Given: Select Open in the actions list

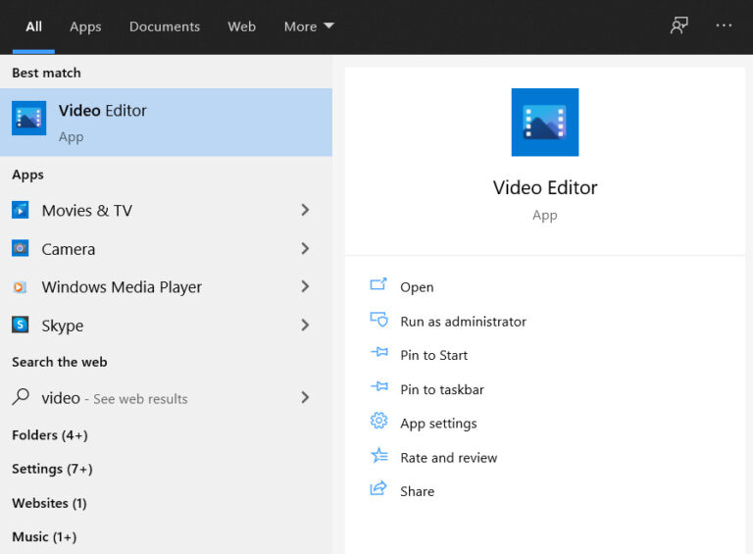Looking at the screenshot, I should (x=417, y=287).
